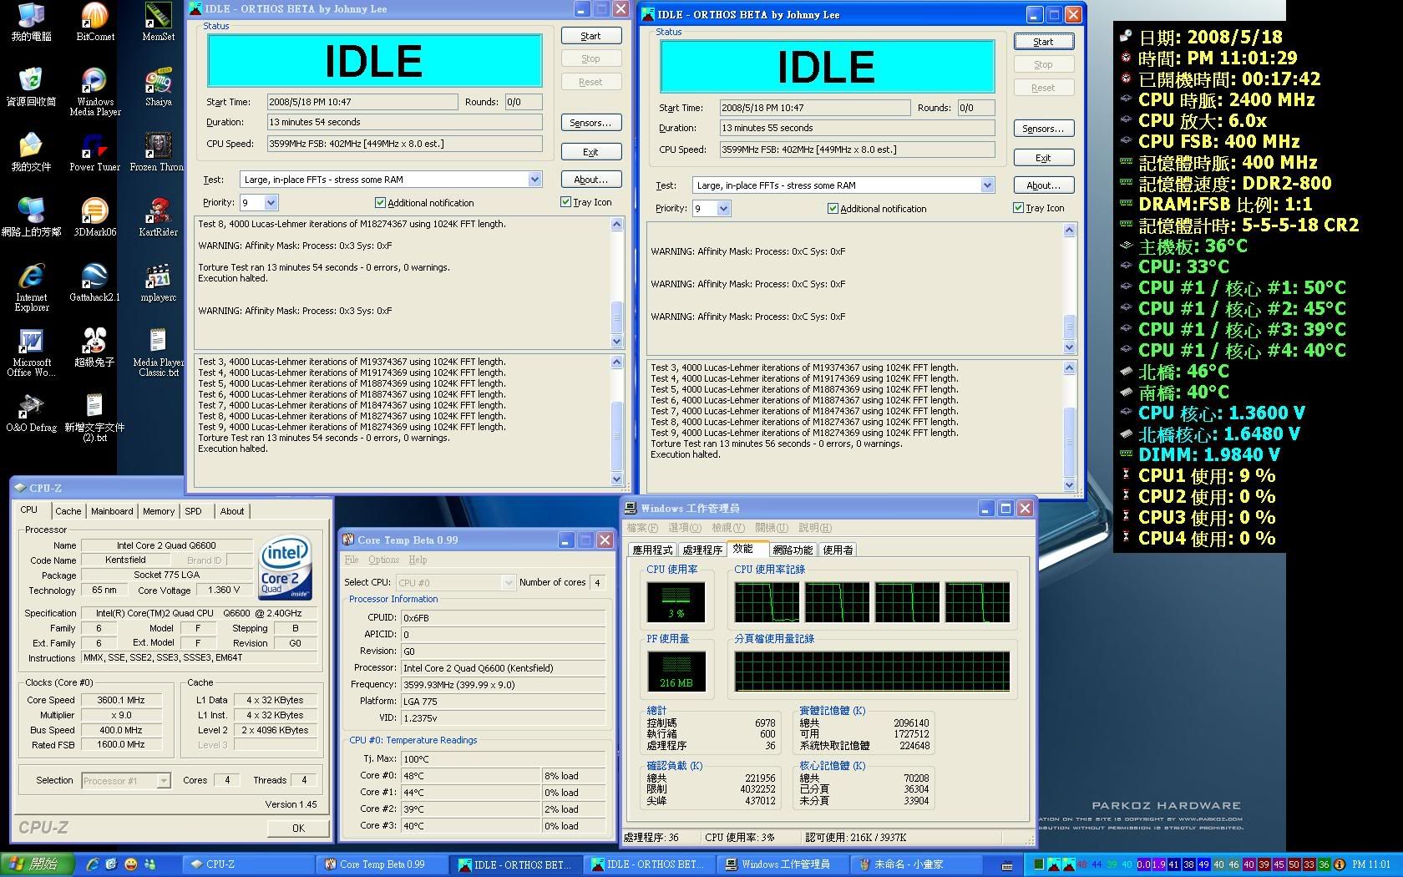Image resolution: width=1403 pixels, height=877 pixels.
Task: Click the Frequency field in Core Temp
Action: click(503, 684)
